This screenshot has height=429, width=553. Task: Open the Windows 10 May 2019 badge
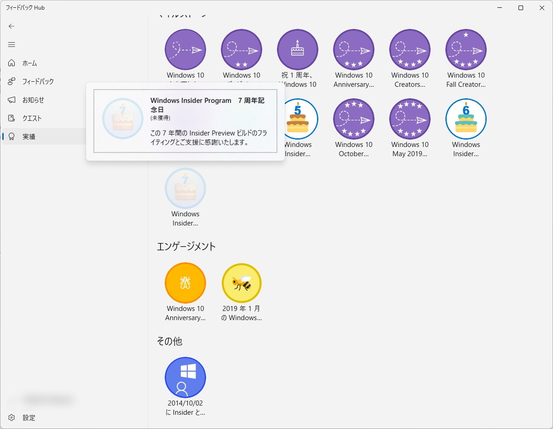point(409,119)
